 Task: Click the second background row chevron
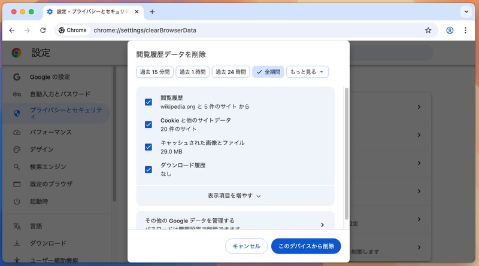[419, 135]
